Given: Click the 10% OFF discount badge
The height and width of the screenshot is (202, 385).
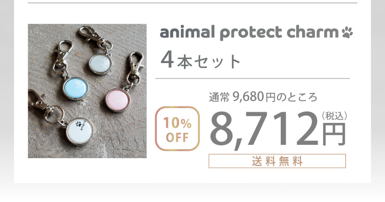Looking at the screenshot, I should point(178,129).
